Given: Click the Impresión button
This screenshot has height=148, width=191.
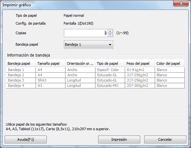Looking at the screenshot, I should [119, 140].
